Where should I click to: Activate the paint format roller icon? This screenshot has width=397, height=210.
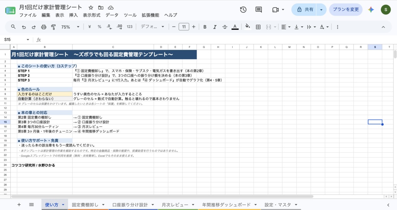54,27
